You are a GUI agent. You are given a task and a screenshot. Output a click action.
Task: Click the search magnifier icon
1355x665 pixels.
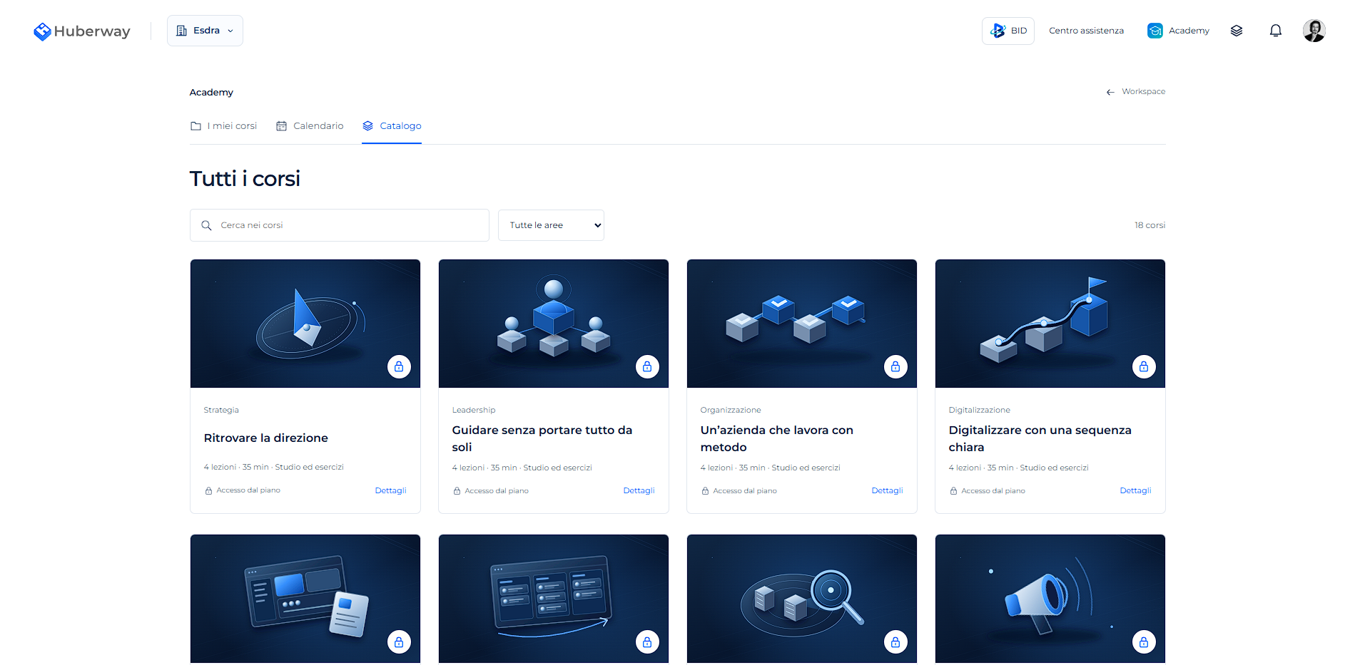click(x=206, y=225)
